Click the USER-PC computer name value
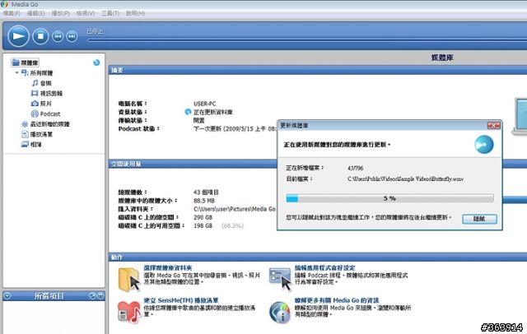527x334 pixels. pos(205,104)
